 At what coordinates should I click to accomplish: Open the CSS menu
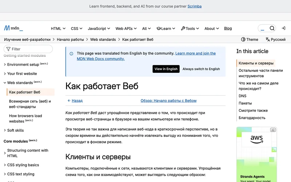76,28
